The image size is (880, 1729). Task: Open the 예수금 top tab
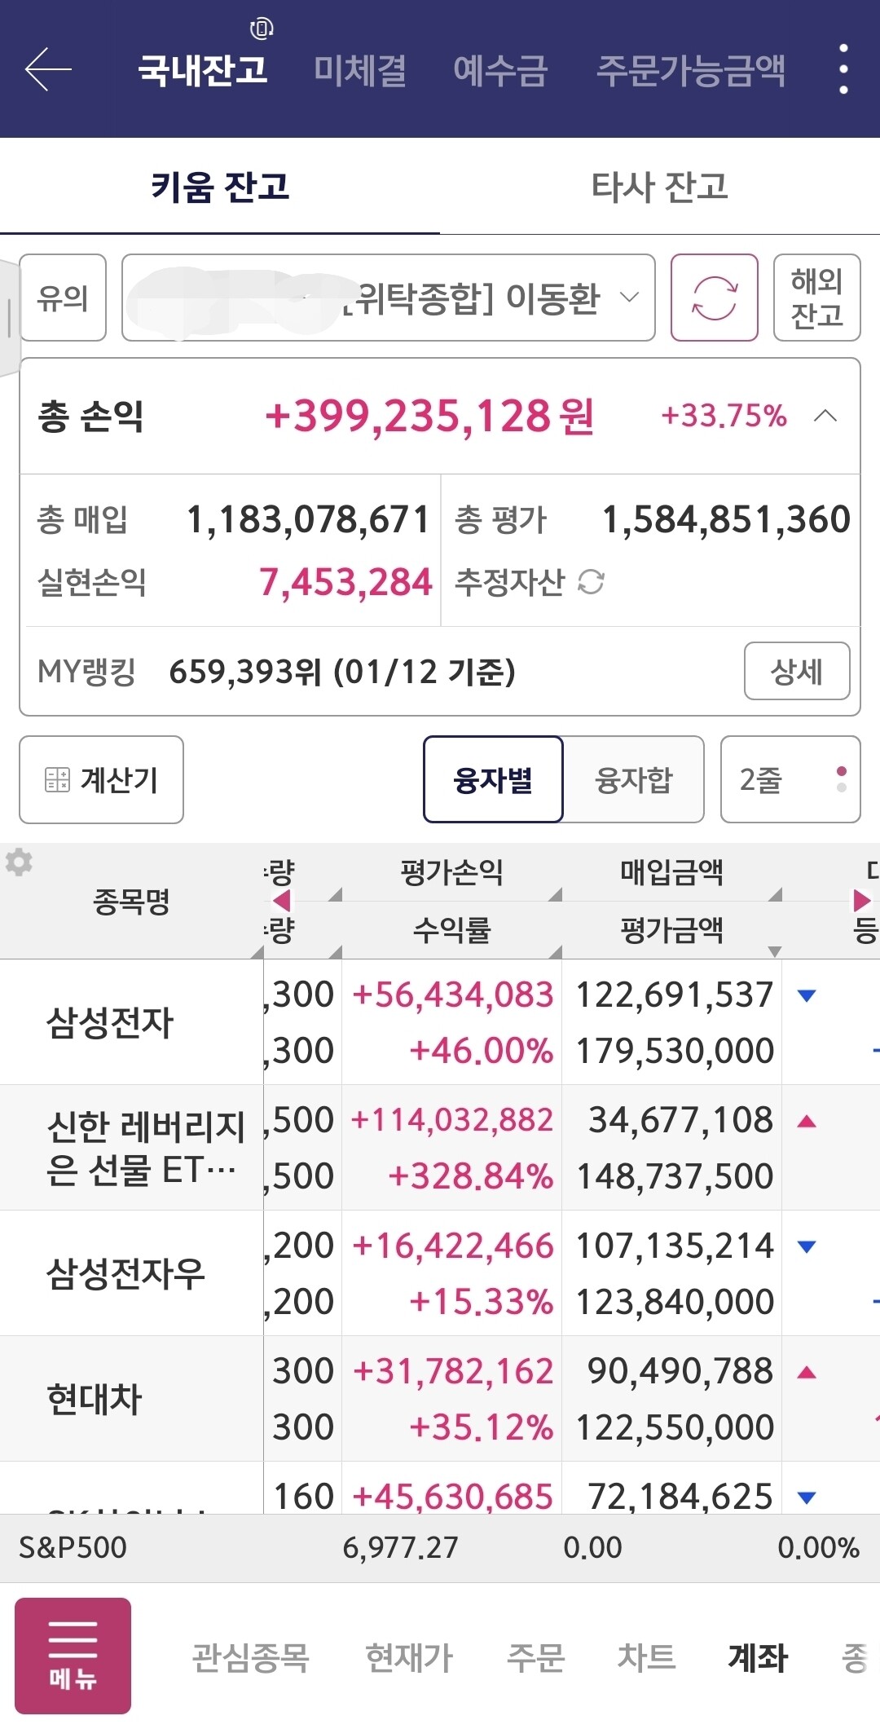(x=500, y=71)
